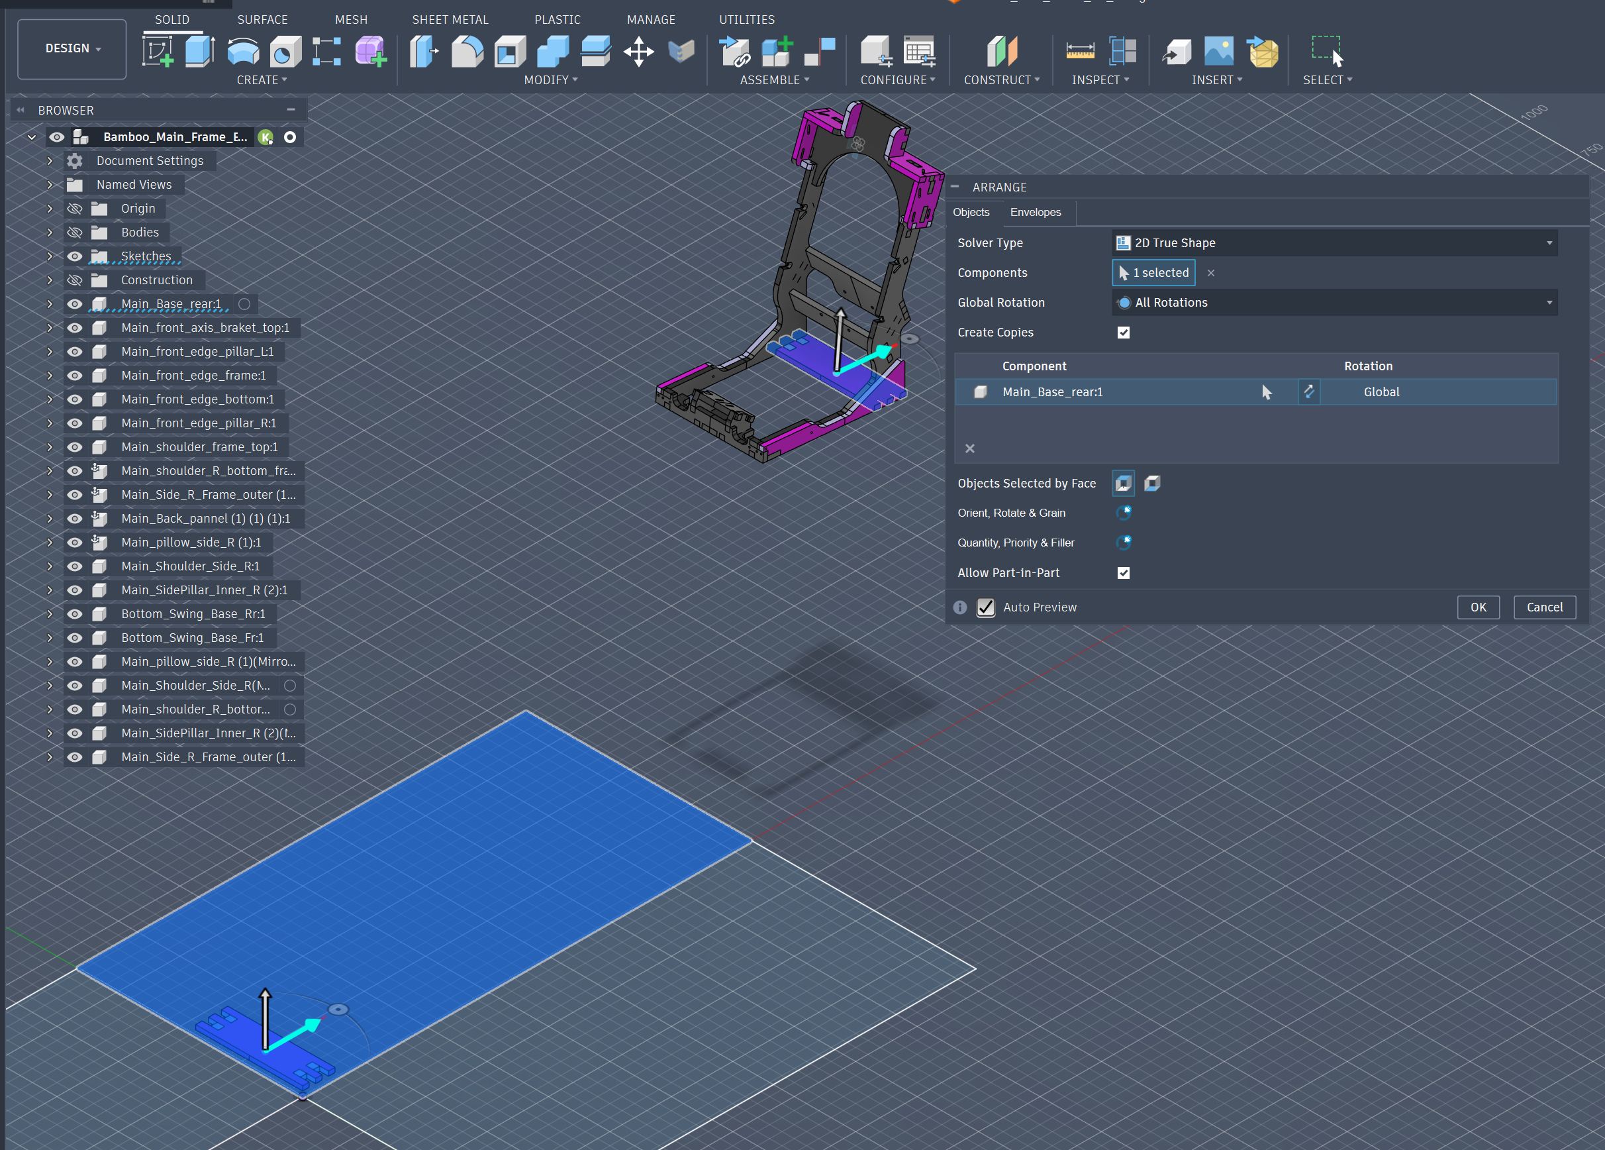Click the Move/Copy arrows icon
The image size is (1605, 1150).
click(x=638, y=51)
